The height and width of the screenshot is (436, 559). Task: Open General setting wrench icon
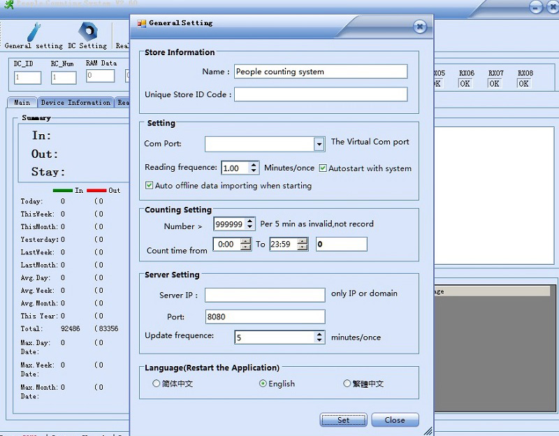tap(34, 31)
